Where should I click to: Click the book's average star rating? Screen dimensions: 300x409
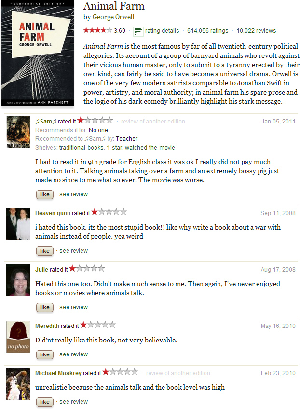(98, 30)
